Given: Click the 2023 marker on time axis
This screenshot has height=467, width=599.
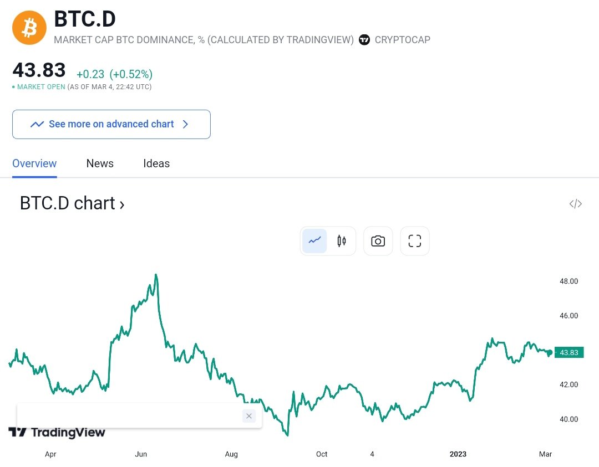Looking at the screenshot, I should point(458,454).
